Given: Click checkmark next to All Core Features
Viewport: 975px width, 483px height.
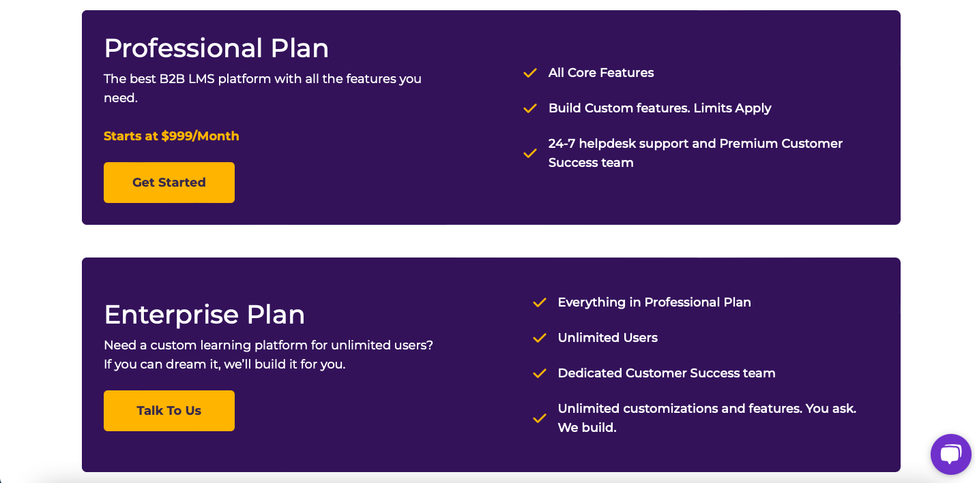Looking at the screenshot, I should tap(530, 73).
